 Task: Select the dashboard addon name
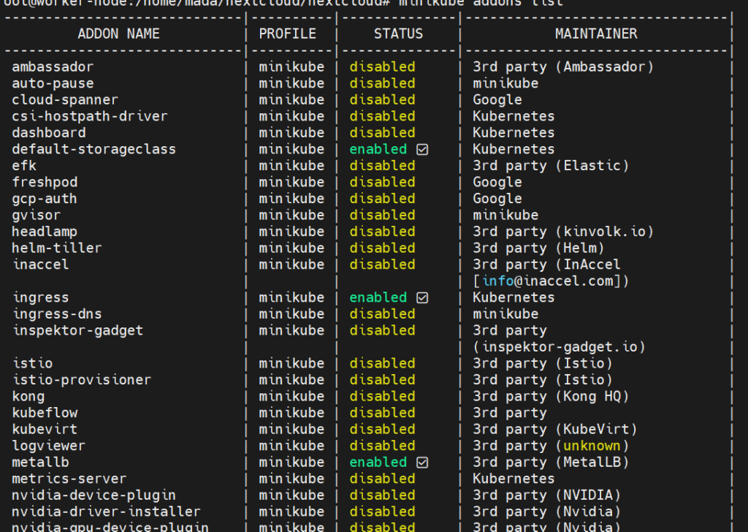pyautogui.click(x=49, y=132)
